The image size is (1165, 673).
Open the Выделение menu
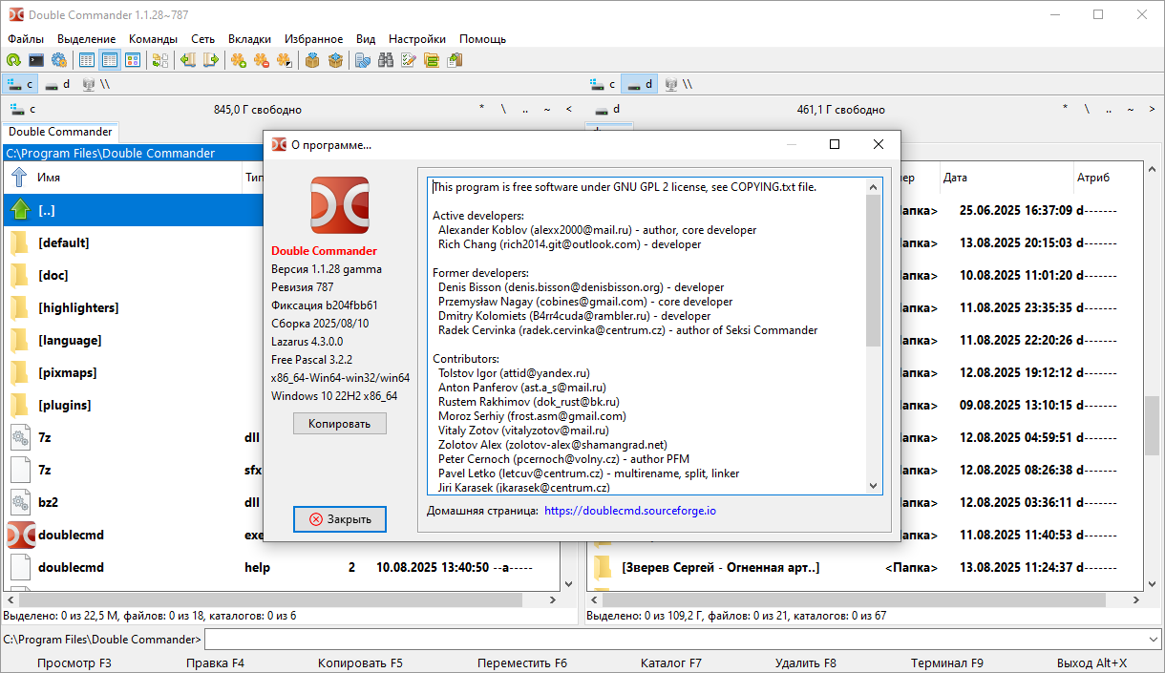pos(87,39)
